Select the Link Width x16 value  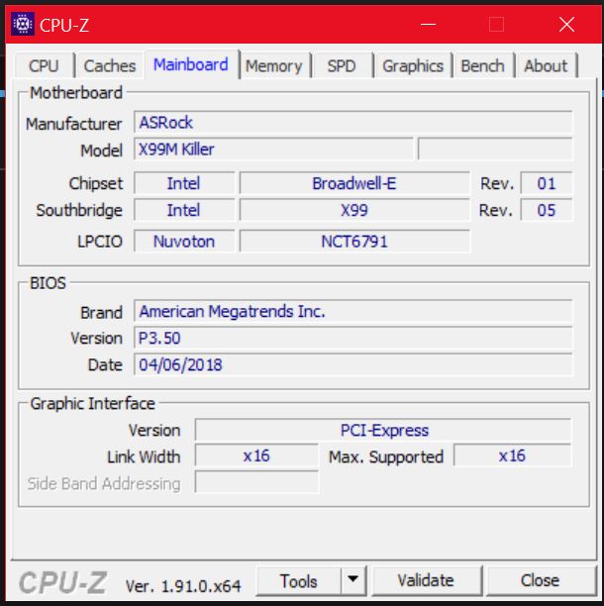(x=256, y=455)
